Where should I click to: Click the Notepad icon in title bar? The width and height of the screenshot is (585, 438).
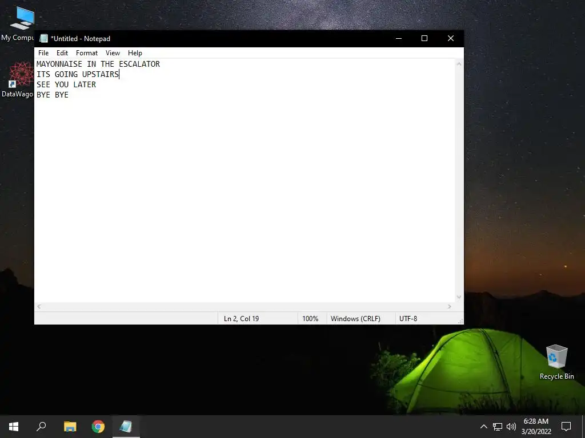[43, 38]
